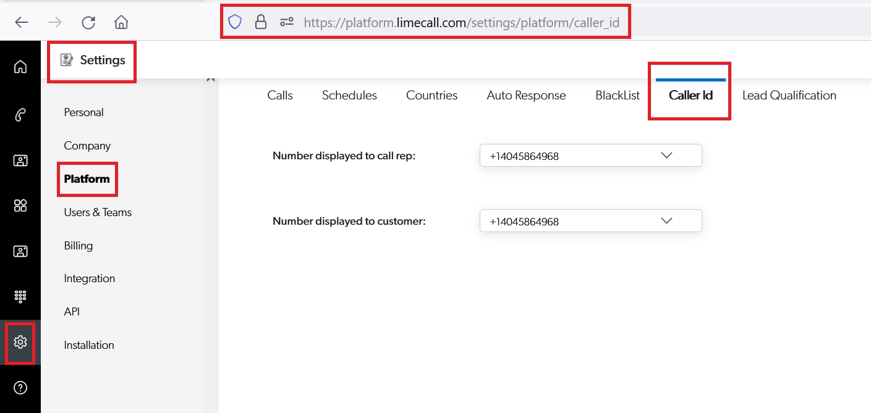Click the shield tracking protection icon
This screenshot has height=413, width=871.
click(x=235, y=23)
